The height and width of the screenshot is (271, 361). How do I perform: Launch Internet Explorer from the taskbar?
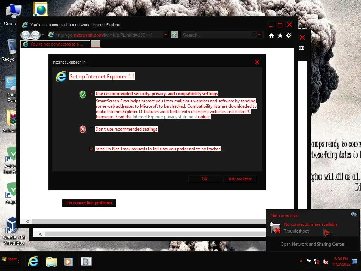coord(33,262)
